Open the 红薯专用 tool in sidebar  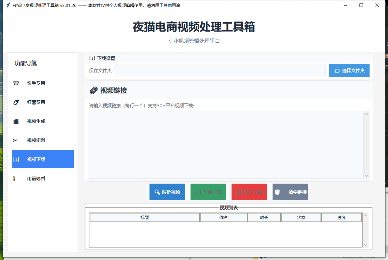click(16, 102)
